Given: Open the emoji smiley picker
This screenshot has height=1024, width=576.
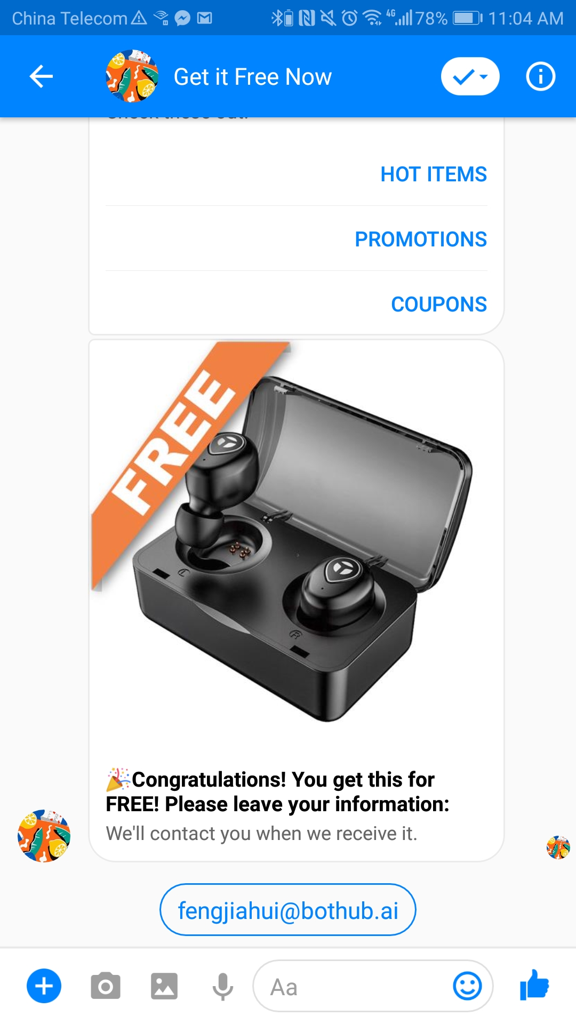Looking at the screenshot, I should 467,986.
